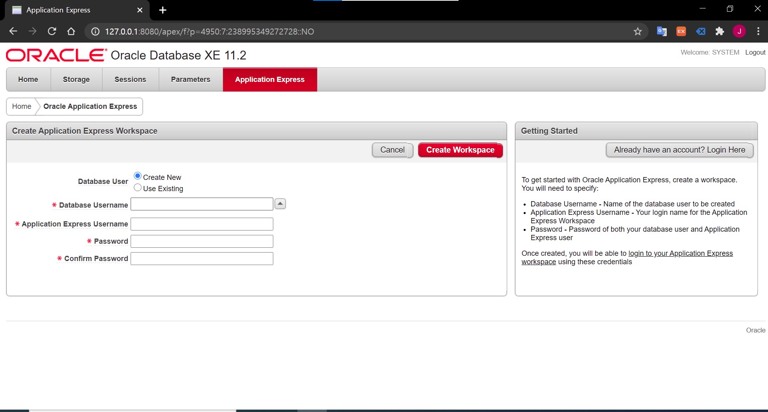Screen dimensions: 768x412
Task: Open the Chrome profile avatar J
Action: tap(739, 31)
